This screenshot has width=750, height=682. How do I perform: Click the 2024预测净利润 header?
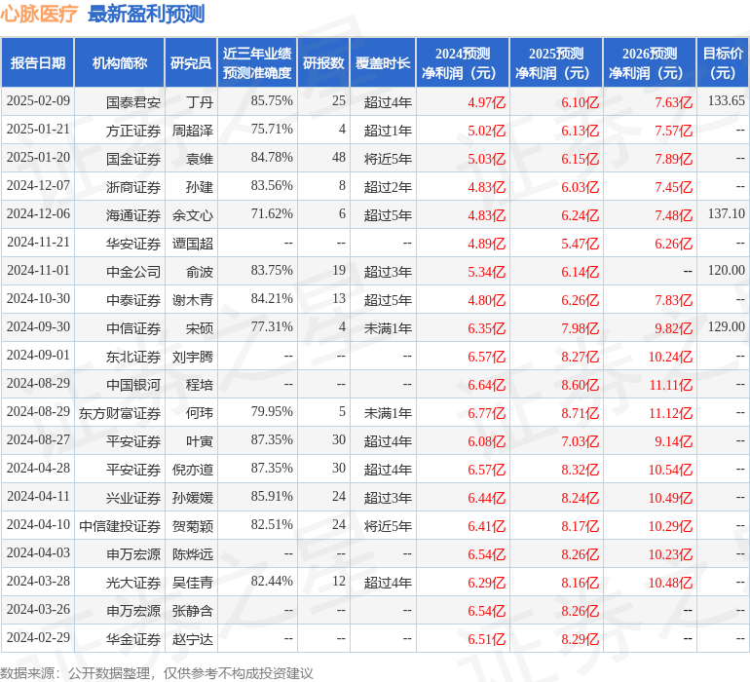tap(463, 62)
